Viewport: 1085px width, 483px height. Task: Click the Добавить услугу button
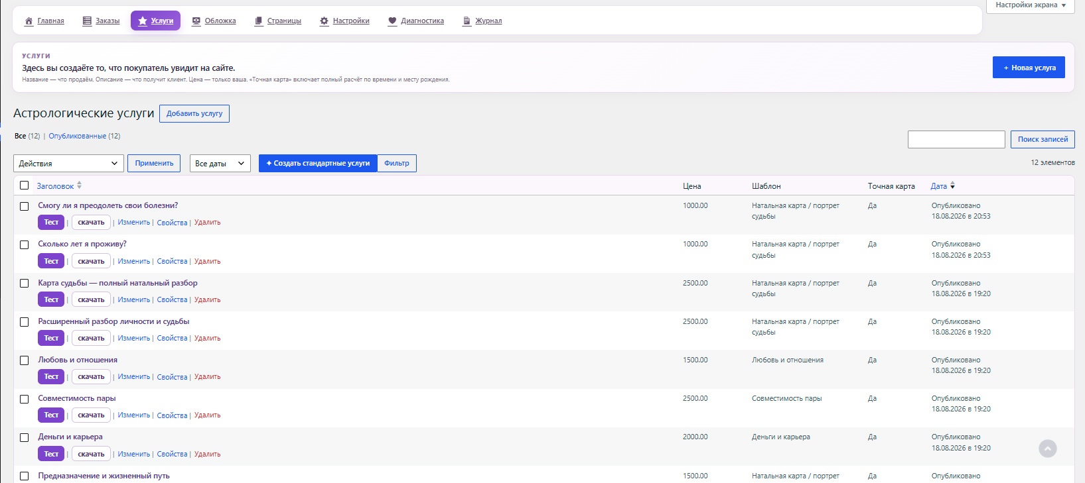pos(194,114)
